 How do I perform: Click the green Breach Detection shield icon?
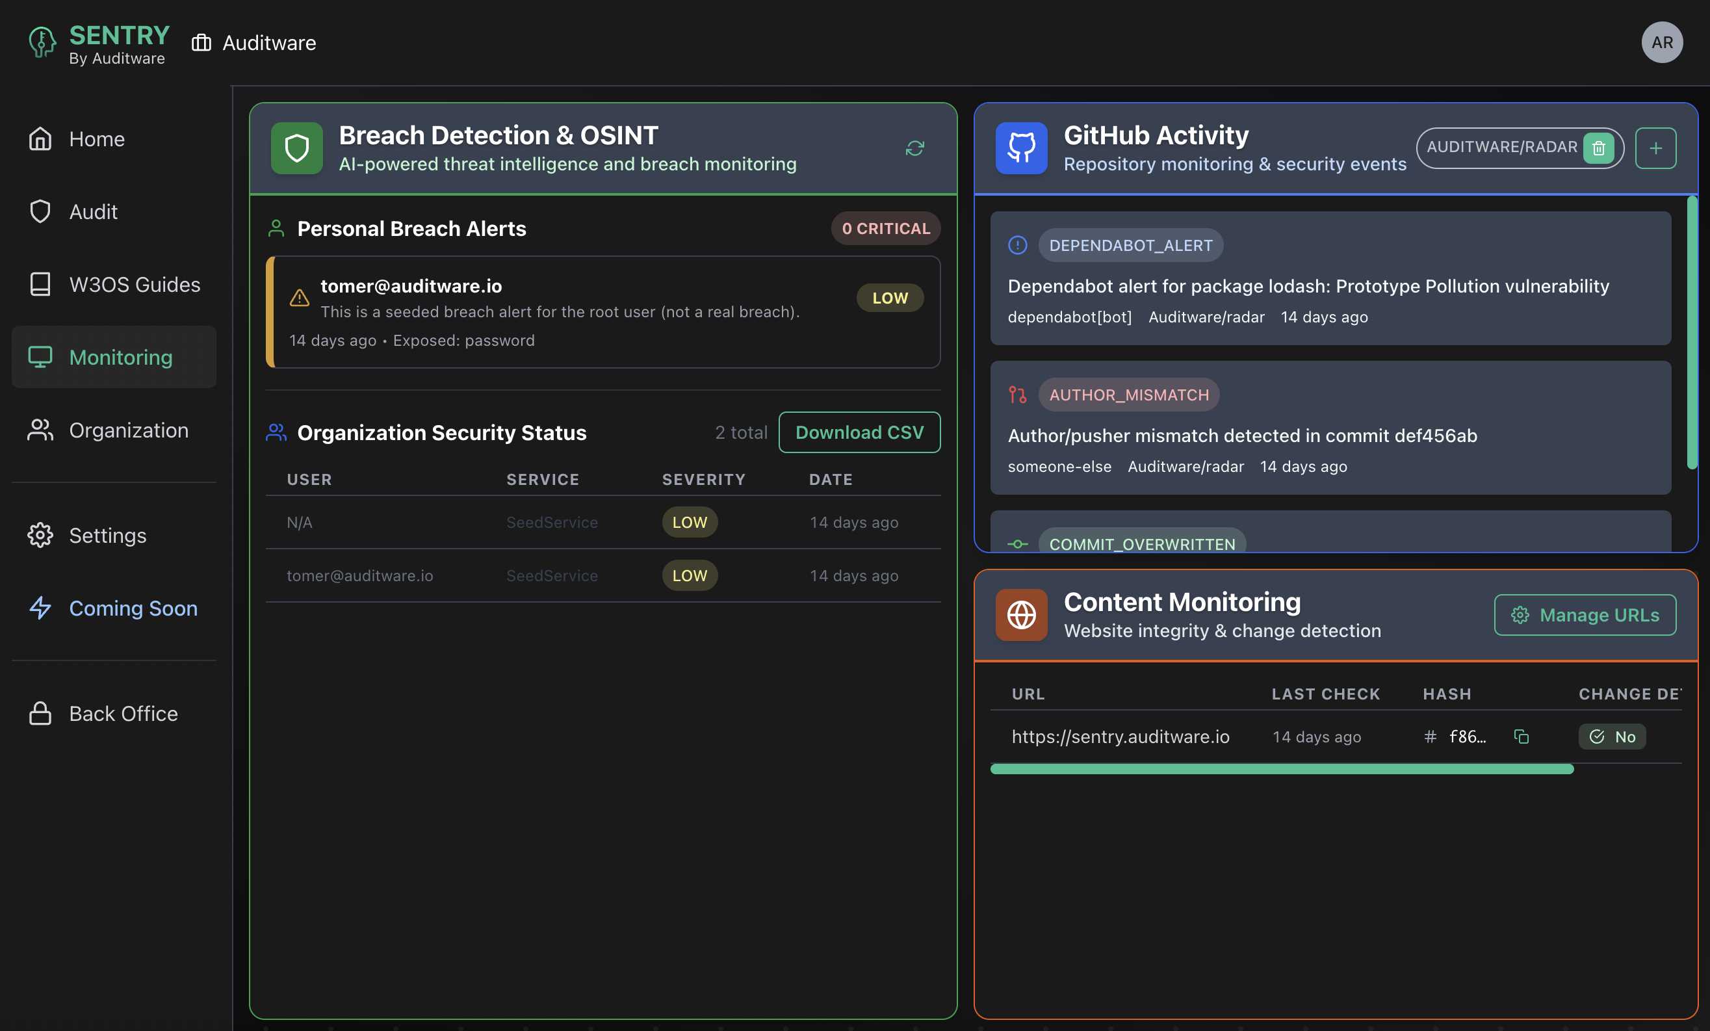(x=296, y=148)
